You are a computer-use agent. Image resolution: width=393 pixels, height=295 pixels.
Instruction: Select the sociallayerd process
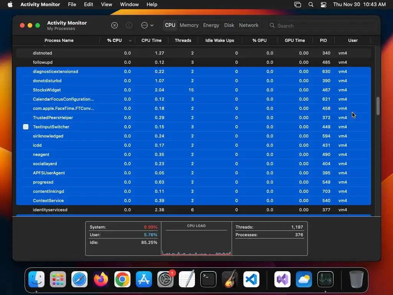(x=193, y=164)
